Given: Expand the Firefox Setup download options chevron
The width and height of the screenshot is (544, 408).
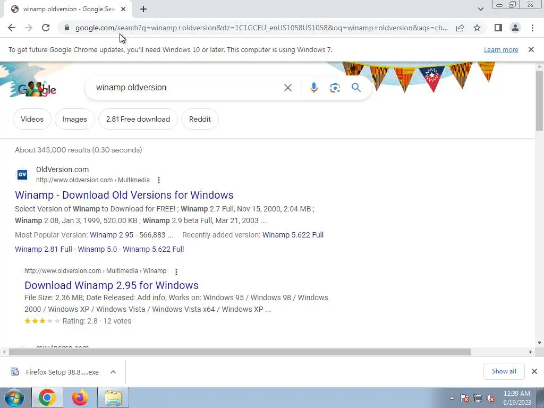Looking at the screenshot, I should click(113, 372).
